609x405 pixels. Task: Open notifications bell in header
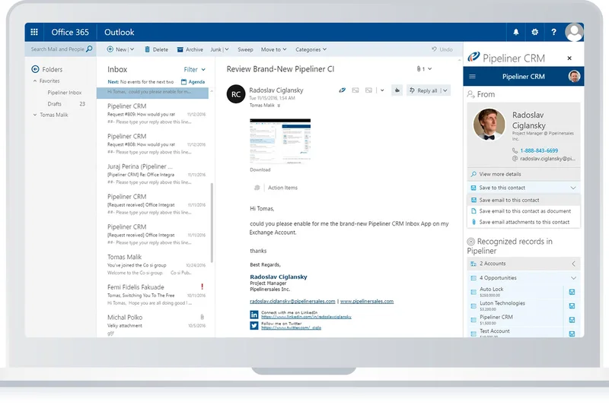(x=516, y=32)
